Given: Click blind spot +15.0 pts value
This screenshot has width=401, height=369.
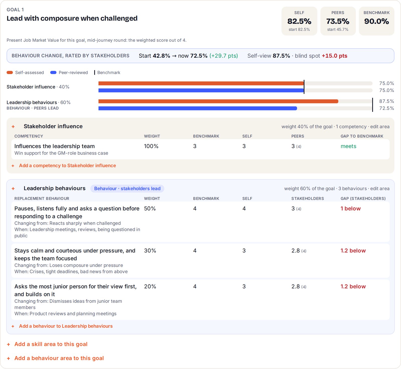Looking at the screenshot, I should tap(335, 56).
